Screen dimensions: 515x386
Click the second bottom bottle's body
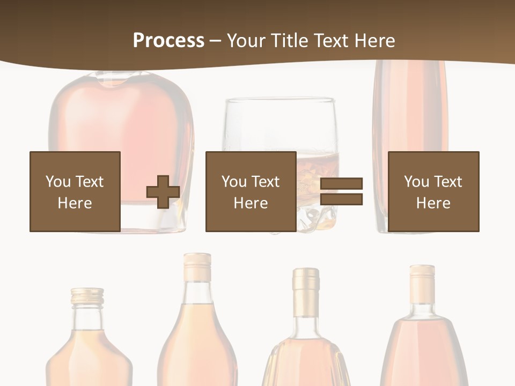tap(198, 343)
